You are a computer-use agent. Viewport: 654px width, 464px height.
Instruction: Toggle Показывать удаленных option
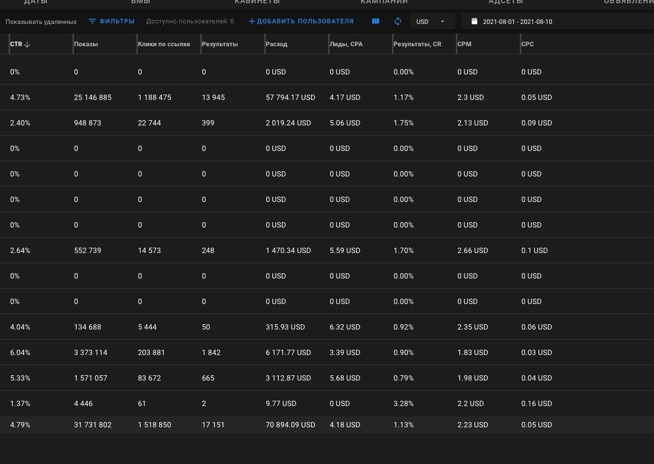click(x=41, y=22)
